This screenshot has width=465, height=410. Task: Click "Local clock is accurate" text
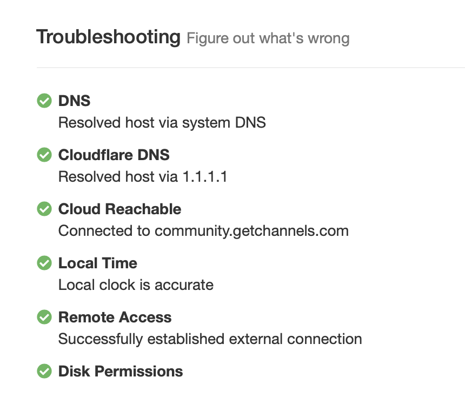coord(136,285)
